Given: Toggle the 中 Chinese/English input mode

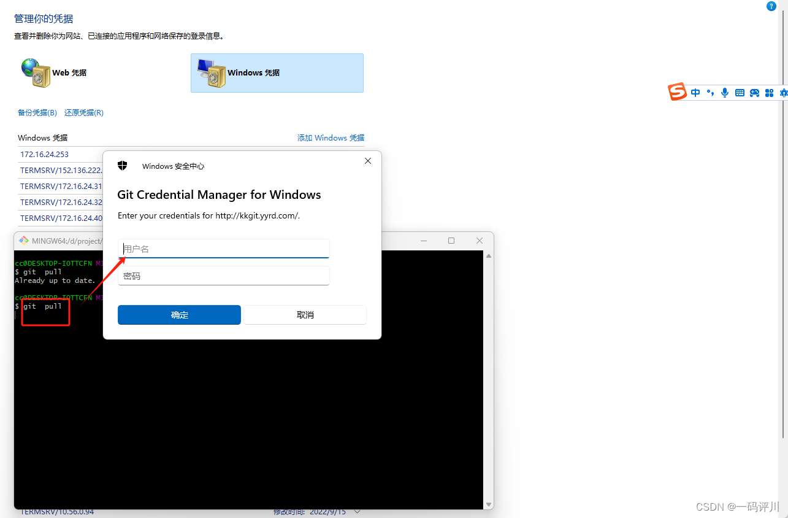Looking at the screenshot, I should point(695,93).
